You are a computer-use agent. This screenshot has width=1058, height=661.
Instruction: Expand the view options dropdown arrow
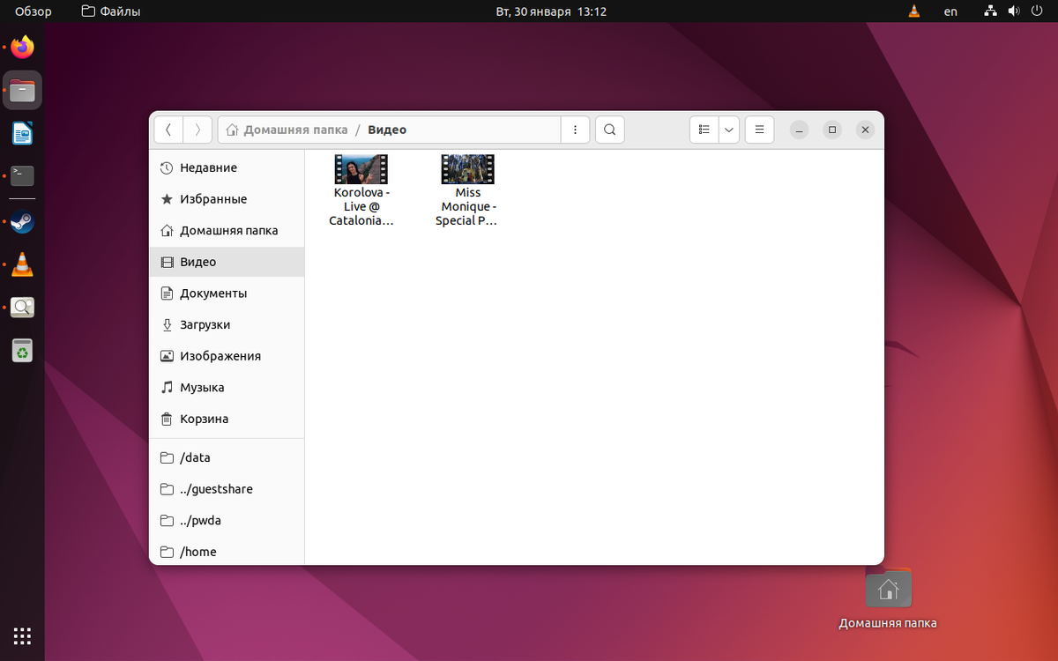(729, 130)
